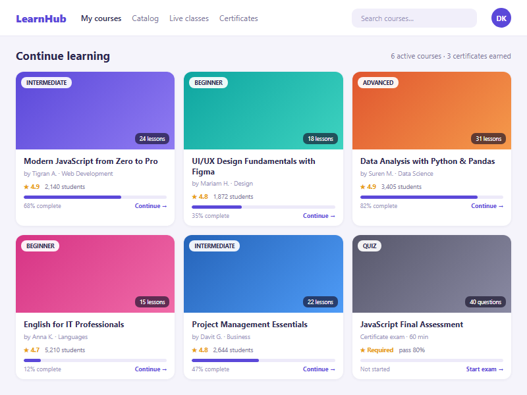This screenshot has height=395, width=527.
Task: Click pass 80% text
Action: (x=412, y=350)
